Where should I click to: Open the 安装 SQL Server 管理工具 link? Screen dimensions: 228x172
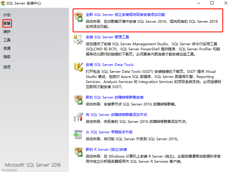[x=107, y=37]
